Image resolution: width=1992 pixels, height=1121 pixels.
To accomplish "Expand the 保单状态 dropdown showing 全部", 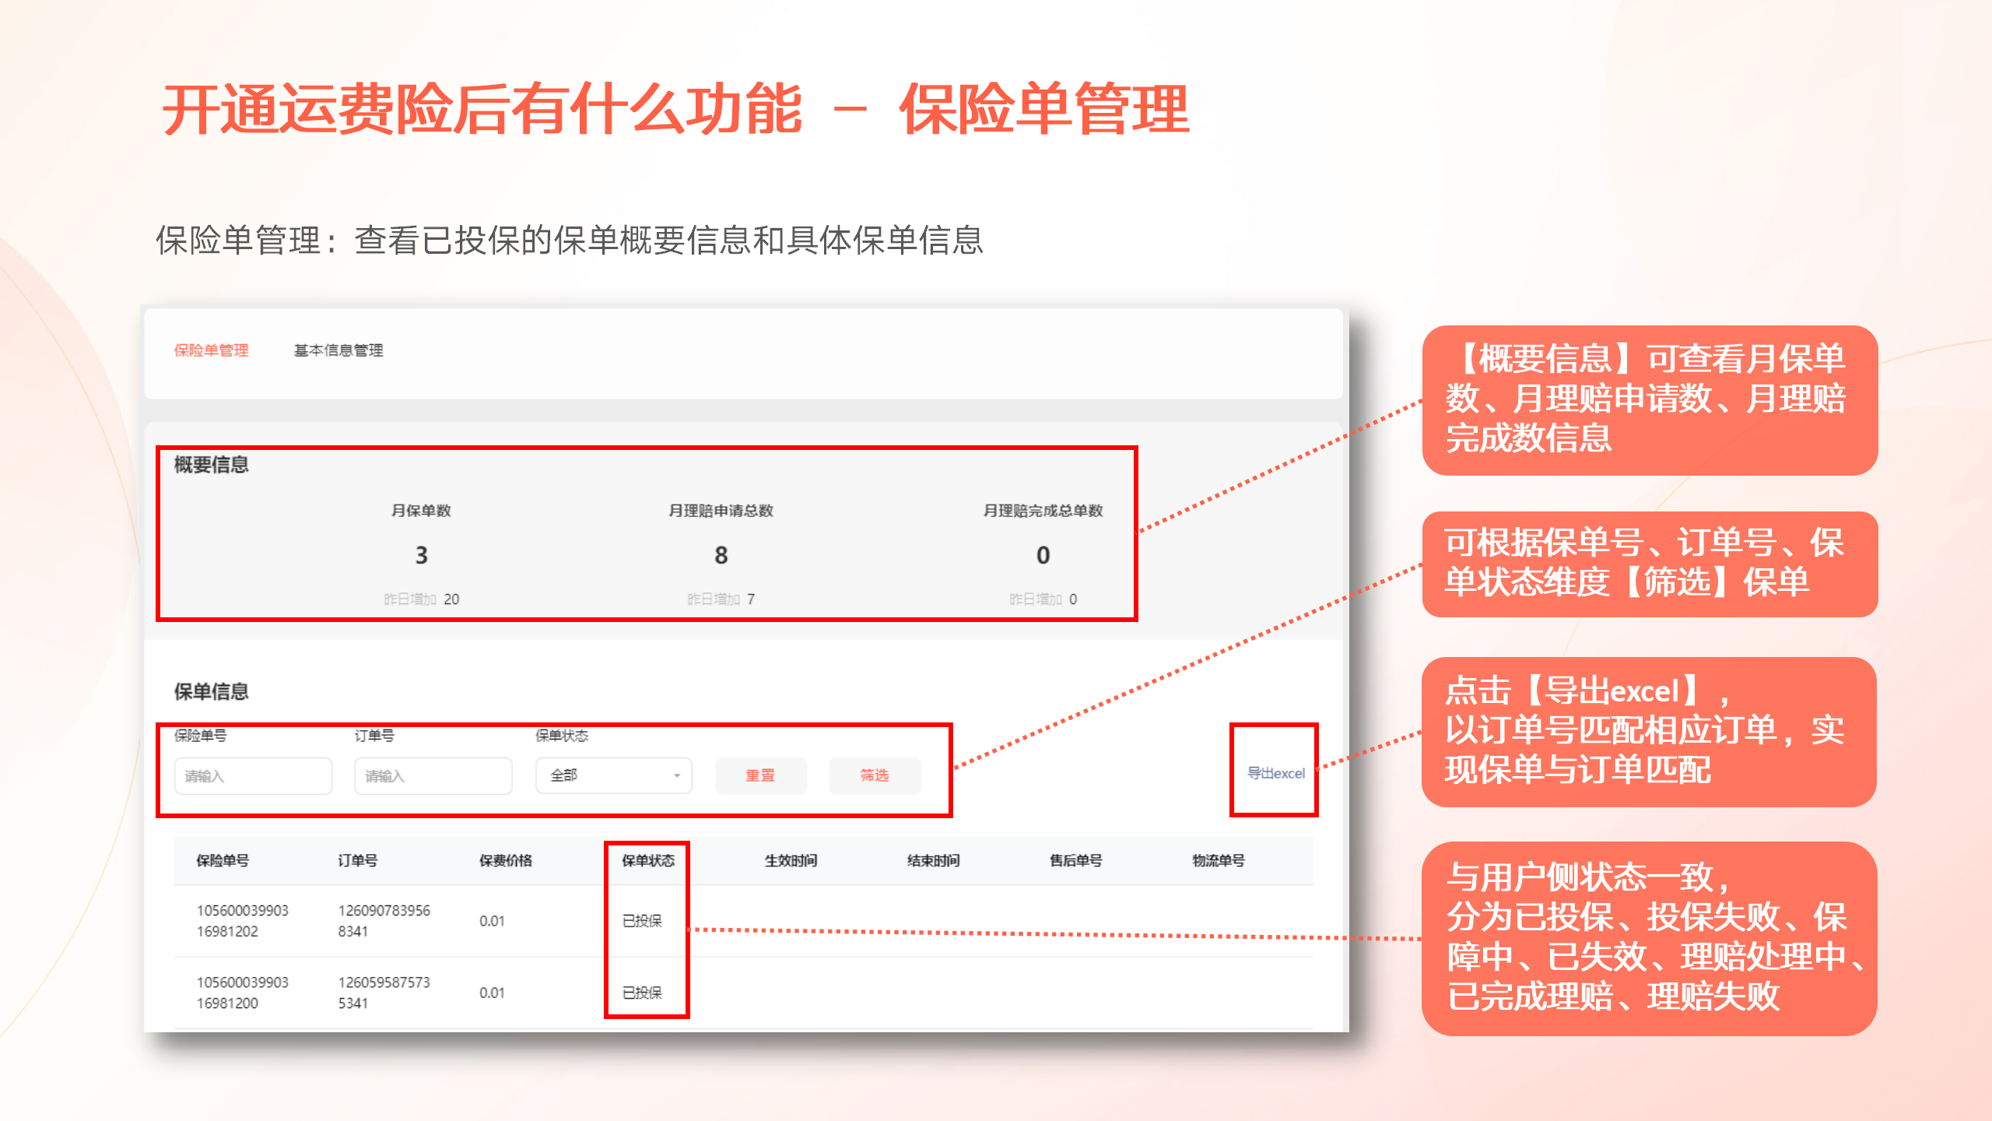I will point(607,775).
